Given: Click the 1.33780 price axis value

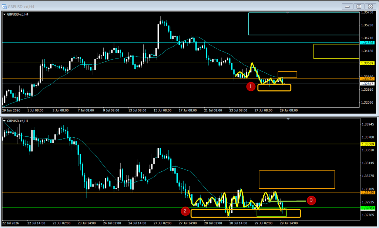Looking at the screenshot, I should [368, 137].
